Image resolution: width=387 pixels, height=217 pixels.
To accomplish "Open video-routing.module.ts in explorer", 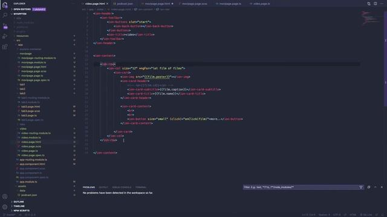I will point(36,133).
